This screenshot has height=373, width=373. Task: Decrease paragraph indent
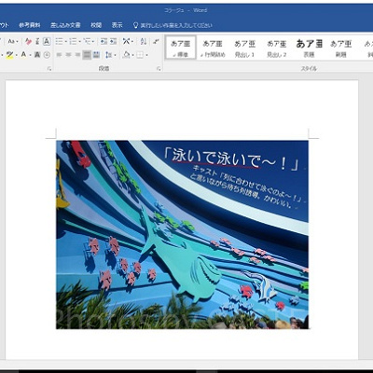(x=104, y=41)
